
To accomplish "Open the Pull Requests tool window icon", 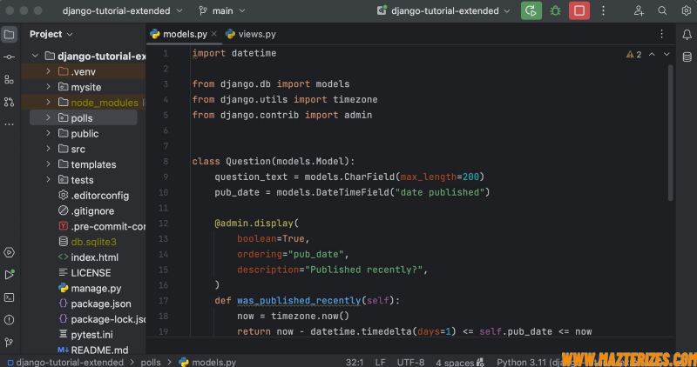I will [x=9, y=102].
